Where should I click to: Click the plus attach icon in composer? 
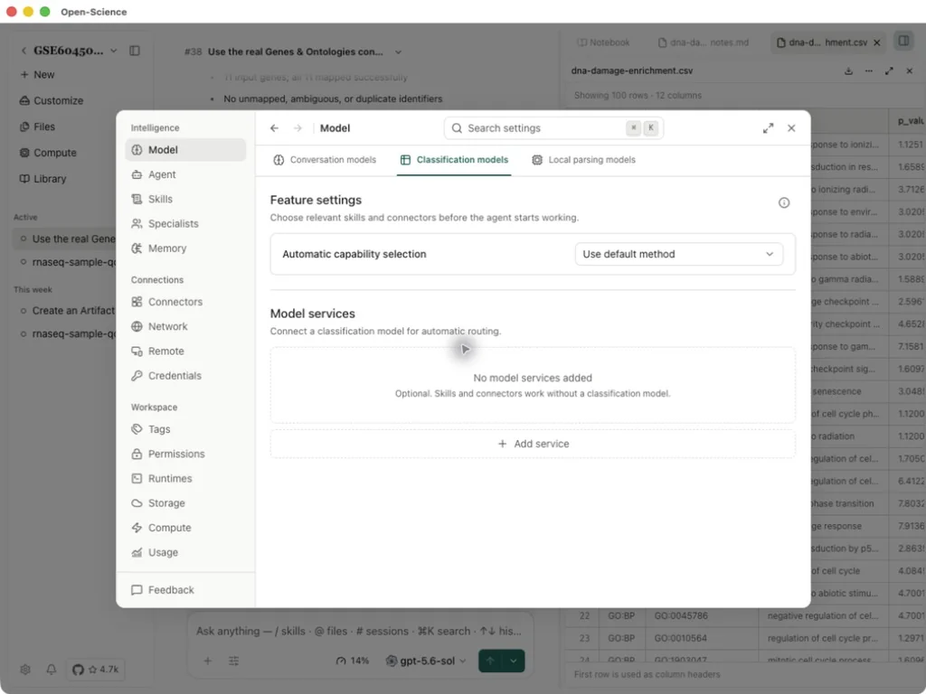(208, 661)
